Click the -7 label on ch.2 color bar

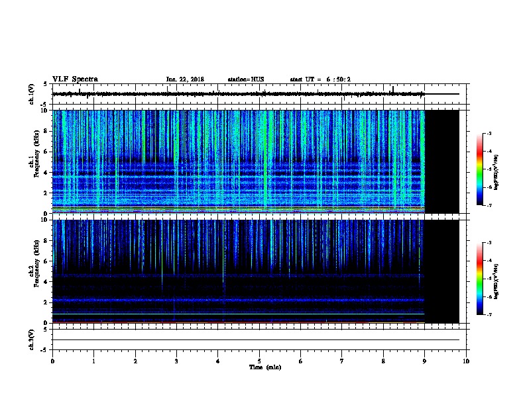click(x=489, y=314)
